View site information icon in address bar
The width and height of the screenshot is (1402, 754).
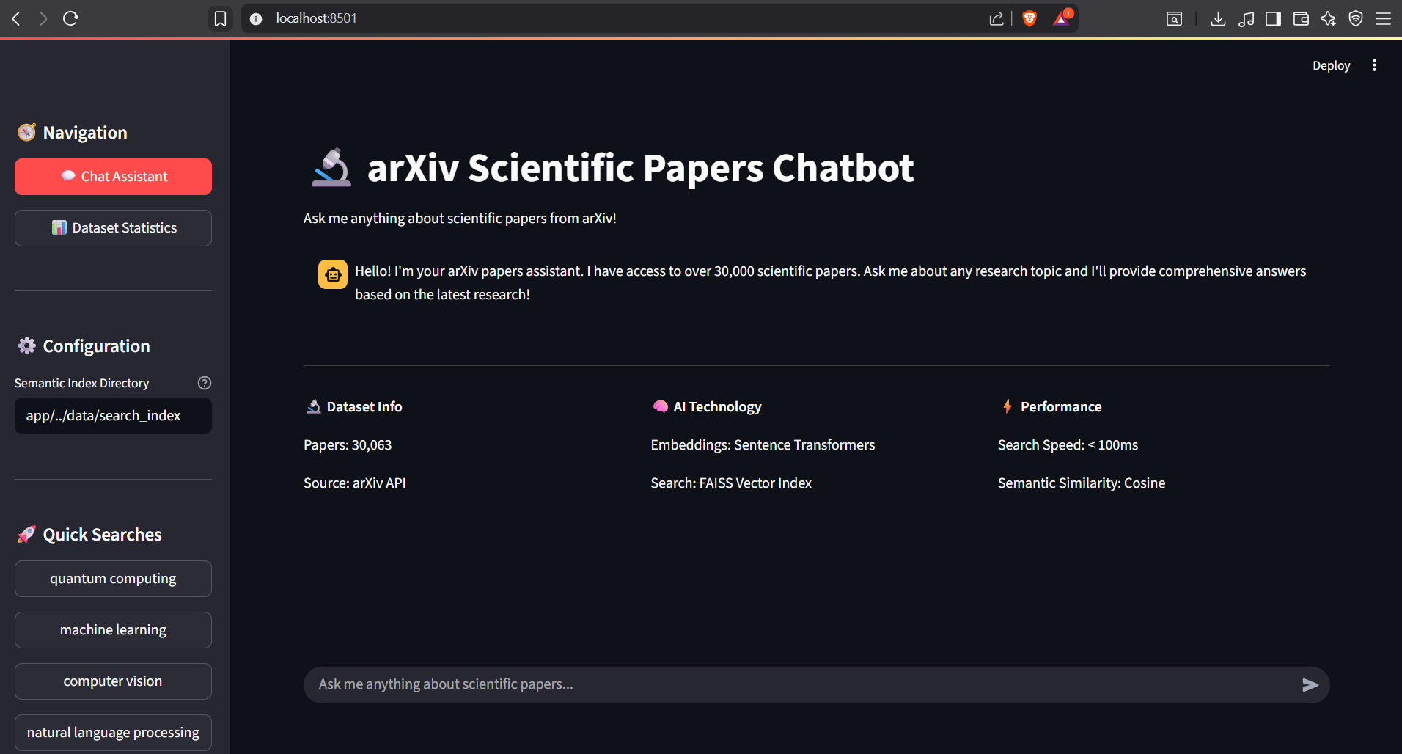(x=256, y=19)
